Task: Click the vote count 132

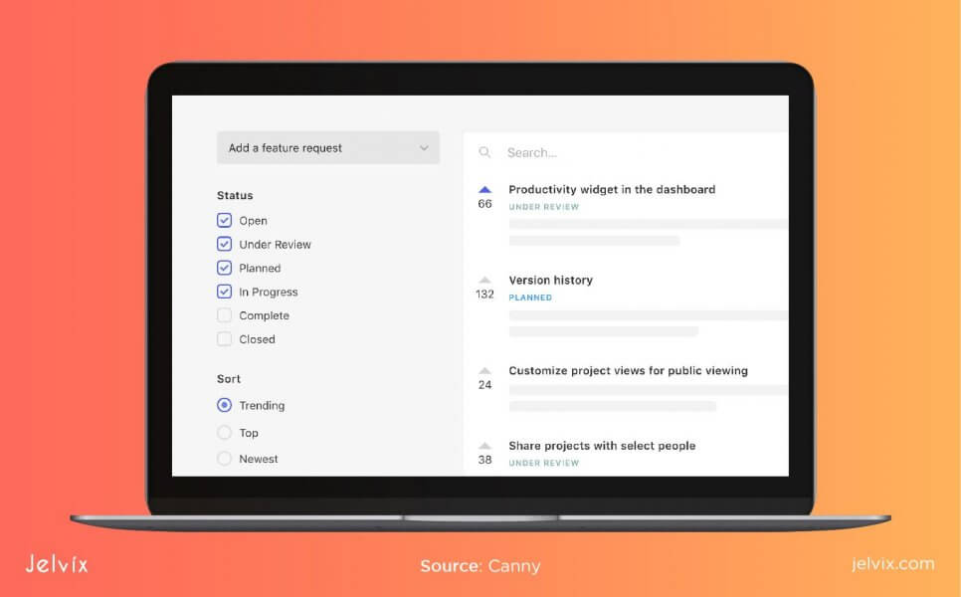Action: tap(484, 295)
